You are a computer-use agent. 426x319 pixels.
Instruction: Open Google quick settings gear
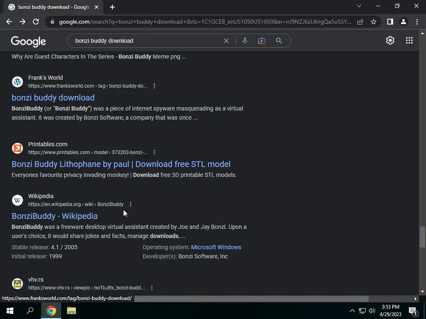click(x=390, y=40)
